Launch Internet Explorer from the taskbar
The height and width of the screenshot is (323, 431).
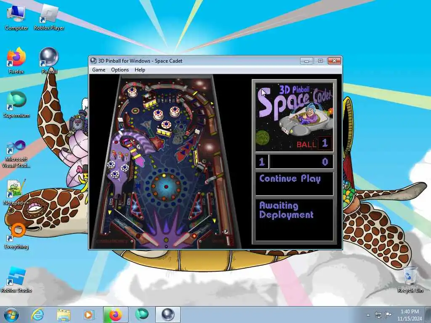click(x=37, y=315)
